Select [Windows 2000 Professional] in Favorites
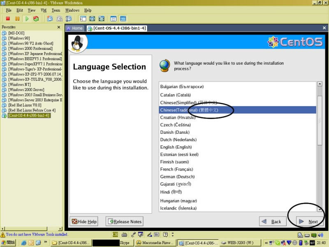The width and height of the screenshot is (329, 247). click(30, 49)
